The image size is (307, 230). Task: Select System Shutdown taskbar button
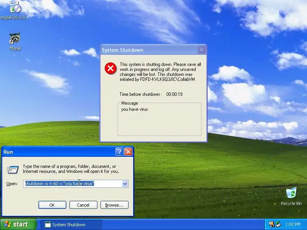(x=71, y=225)
